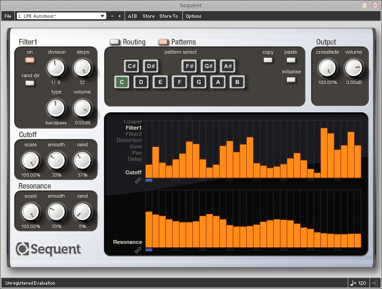Select pattern F#

pos(189,66)
